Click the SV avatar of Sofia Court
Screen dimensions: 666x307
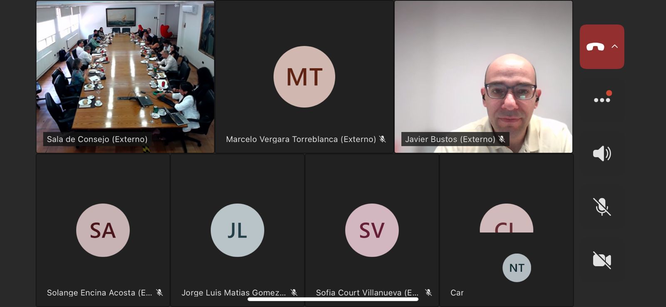click(372, 230)
